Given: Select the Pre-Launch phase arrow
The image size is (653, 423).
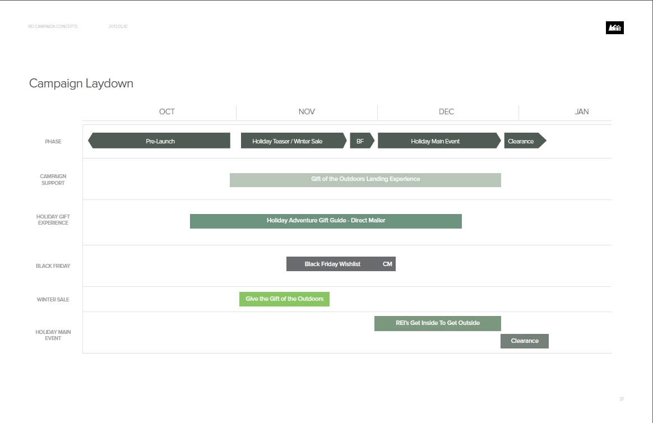Looking at the screenshot, I should (160, 141).
